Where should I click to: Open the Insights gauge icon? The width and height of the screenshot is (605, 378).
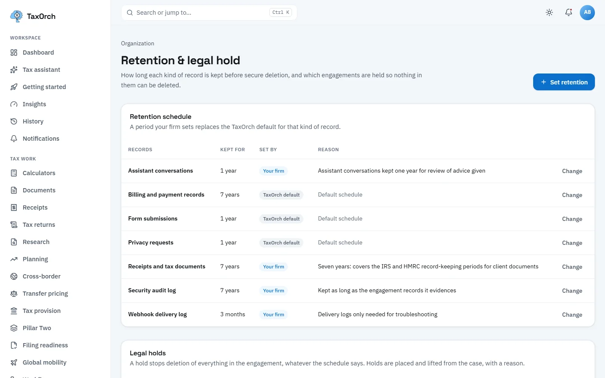pos(14,104)
